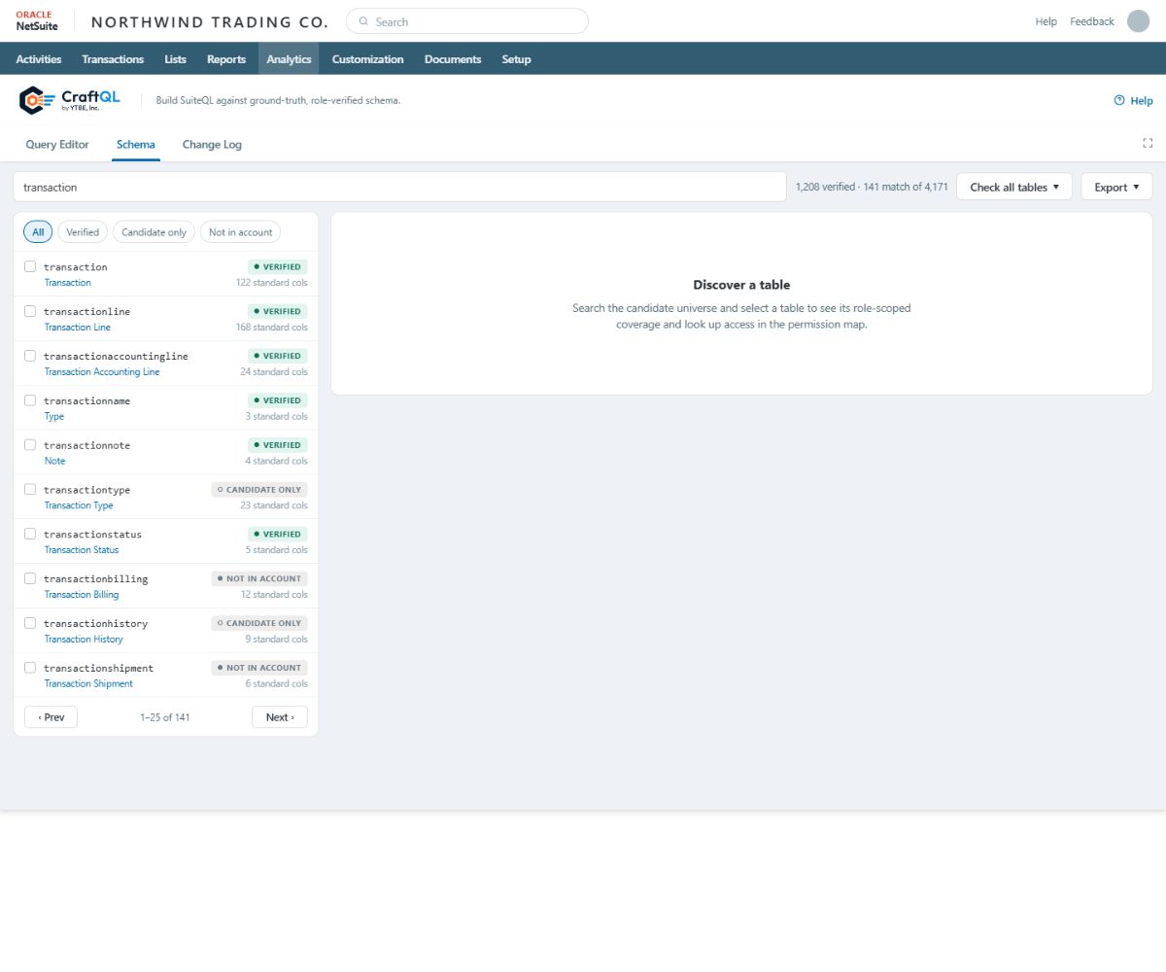Open the Customization menu

(x=367, y=59)
